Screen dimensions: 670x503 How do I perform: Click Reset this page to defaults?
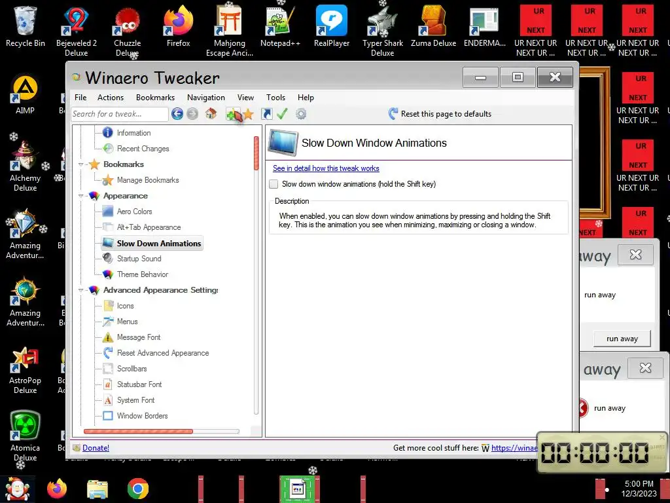click(x=440, y=114)
